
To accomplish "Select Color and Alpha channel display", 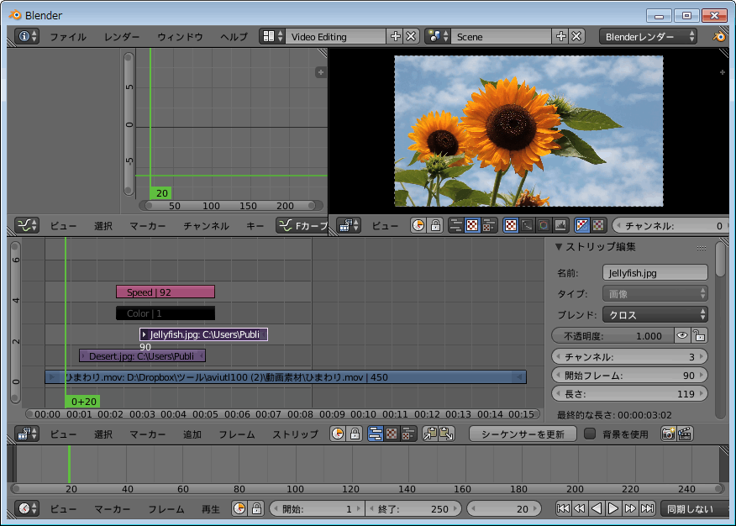I will click(x=582, y=226).
